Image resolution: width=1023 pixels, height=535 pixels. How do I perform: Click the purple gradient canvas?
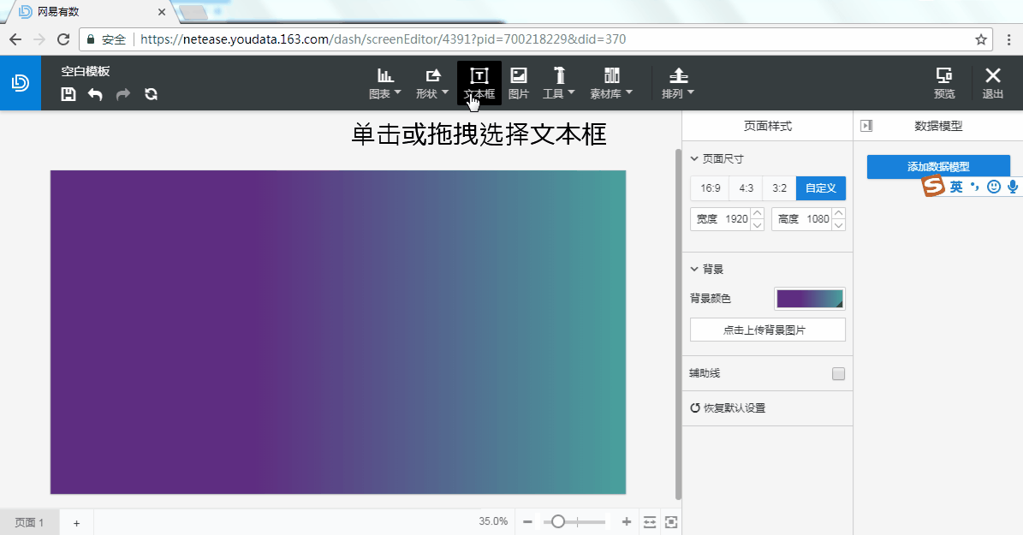point(338,332)
